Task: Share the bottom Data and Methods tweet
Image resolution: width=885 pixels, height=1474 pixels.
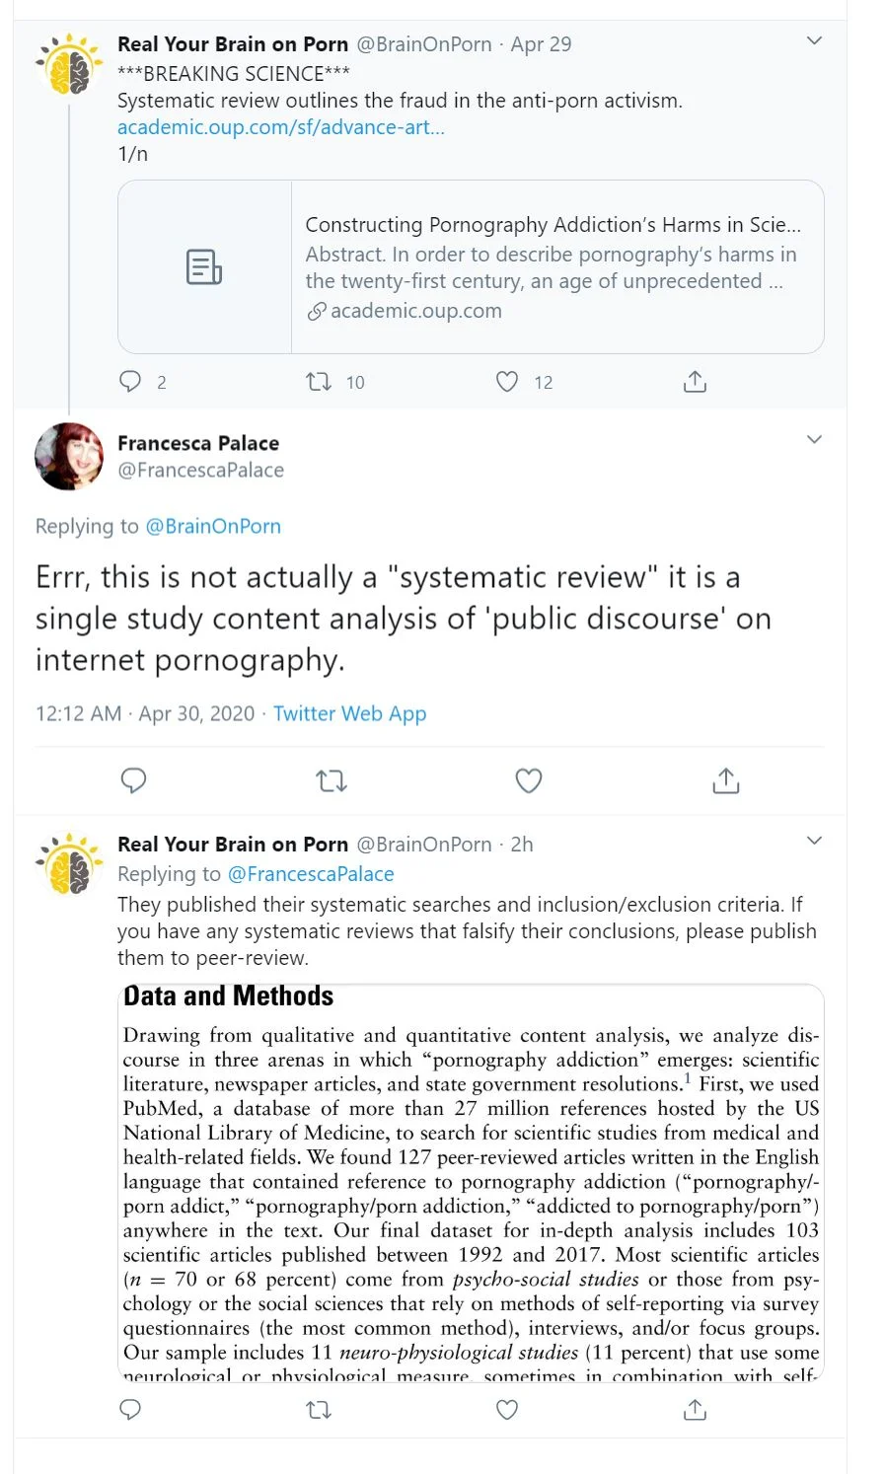Action: [695, 1410]
